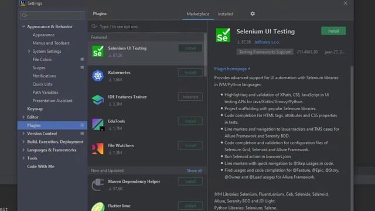Install Selenium UI Testing from the list

click(x=190, y=48)
